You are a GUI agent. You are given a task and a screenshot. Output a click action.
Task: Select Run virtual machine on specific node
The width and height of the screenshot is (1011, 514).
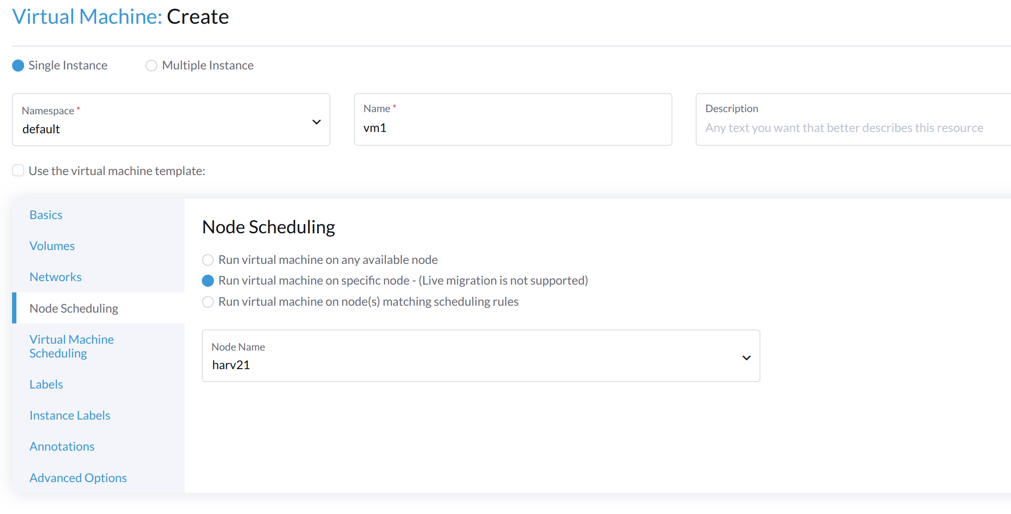coord(208,280)
